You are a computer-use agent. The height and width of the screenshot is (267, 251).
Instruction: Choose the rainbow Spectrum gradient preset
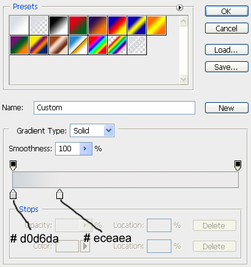pyautogui.click(x=98, y=45)
